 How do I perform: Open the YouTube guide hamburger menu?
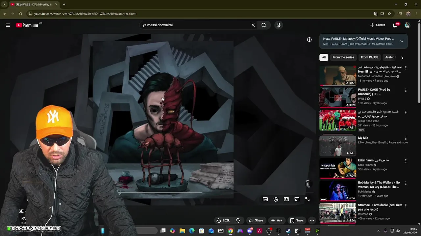coord(8,25)
